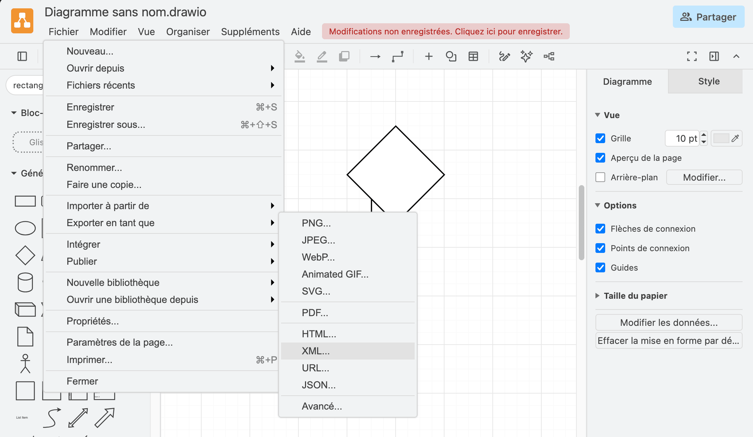Click Modifier les données... button

669,322
